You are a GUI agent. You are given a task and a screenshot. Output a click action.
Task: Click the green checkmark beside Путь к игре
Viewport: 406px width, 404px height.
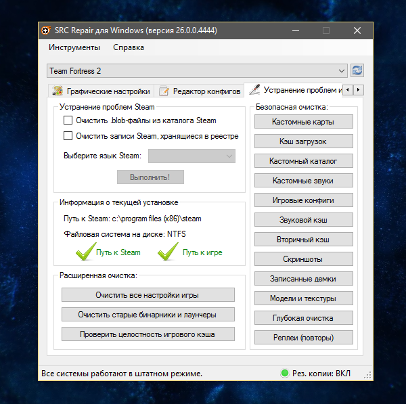[x=168, y=251]
